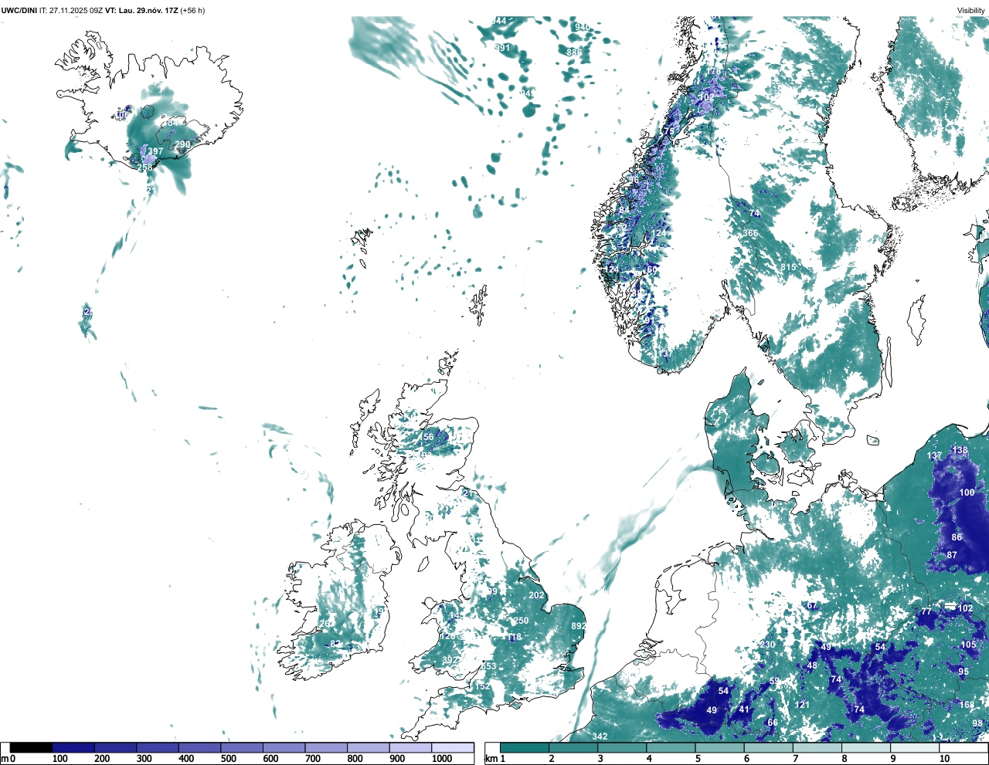Click the 'UWC/DINI' header text
Image resolution: width=989 pixels, height=765 pixels.
tap(19, 11)
